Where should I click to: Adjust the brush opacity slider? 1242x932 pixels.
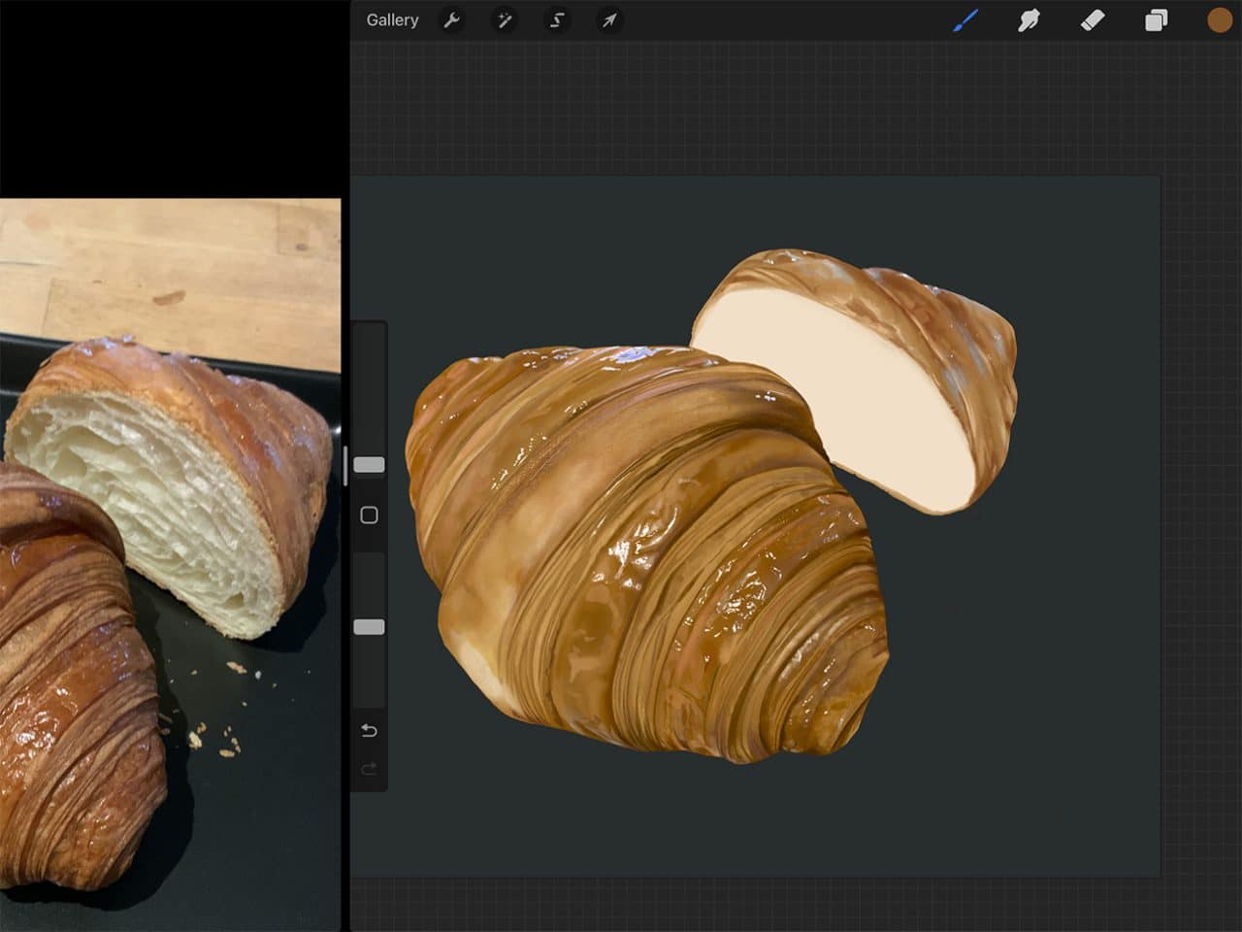(369, 625)
